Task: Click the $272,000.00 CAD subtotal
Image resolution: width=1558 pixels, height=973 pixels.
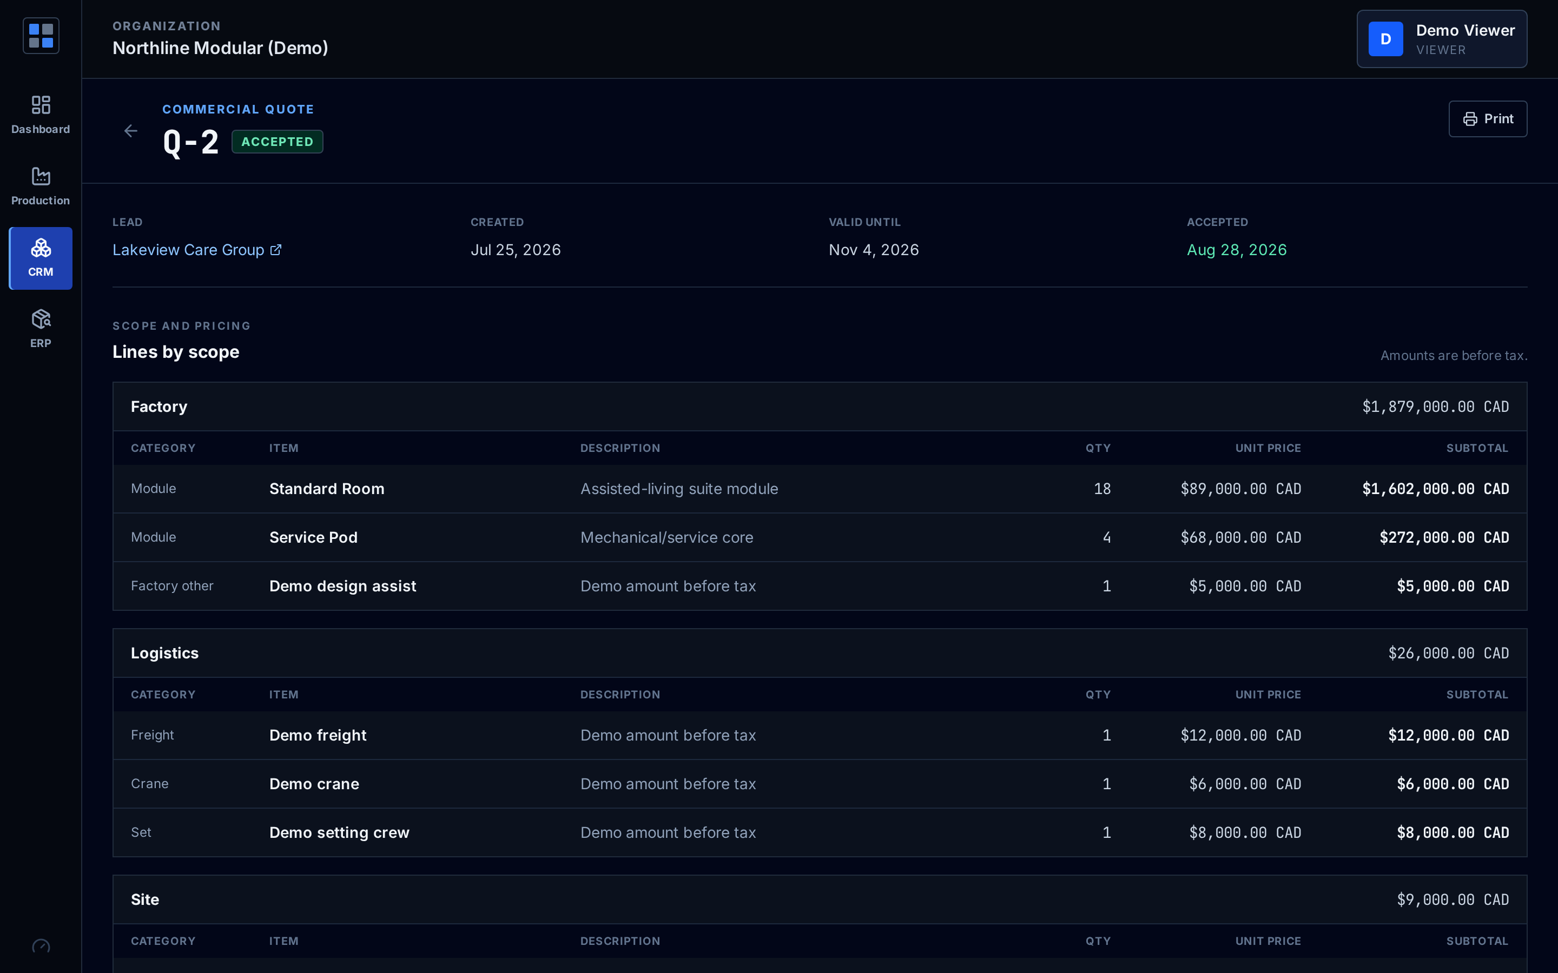Action: [x=1444, y=537]
